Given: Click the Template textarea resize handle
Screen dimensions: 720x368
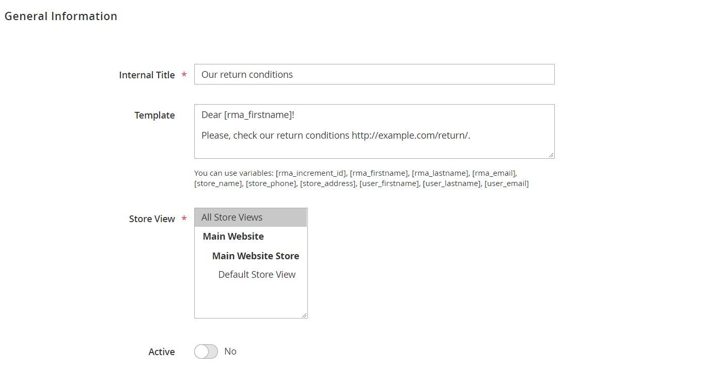Looking at the screenshot, I should [551, 155].
